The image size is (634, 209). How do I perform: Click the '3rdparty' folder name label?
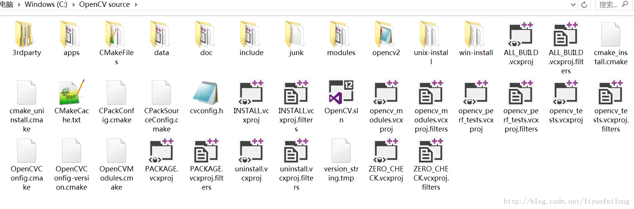click(x=27, y=53)
